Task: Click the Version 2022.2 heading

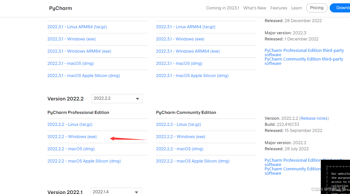Action: coord(65,99)
